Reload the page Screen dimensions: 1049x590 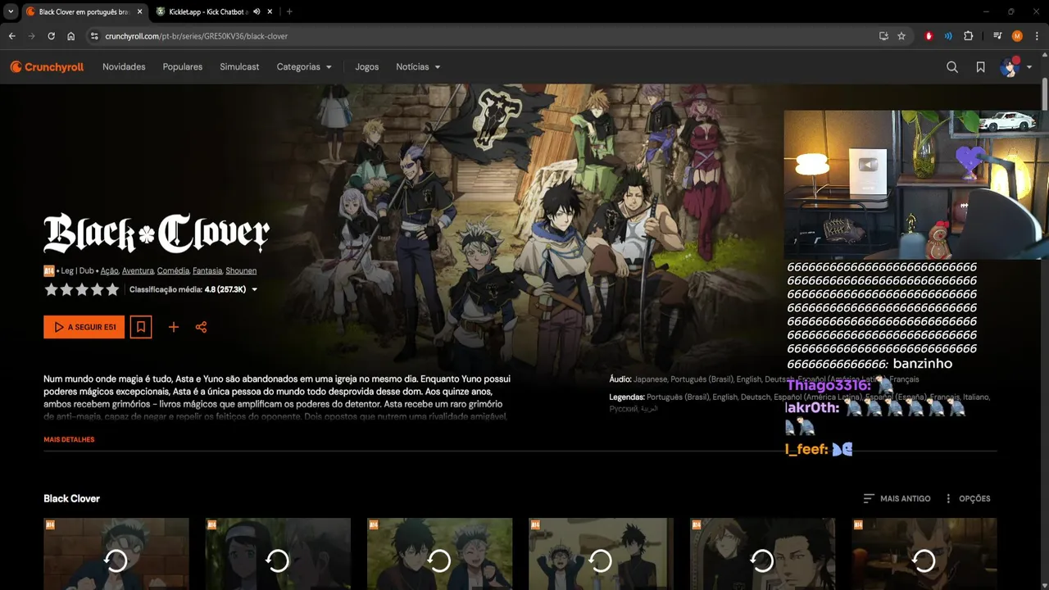pyautogui.click(x=52, y=36)
